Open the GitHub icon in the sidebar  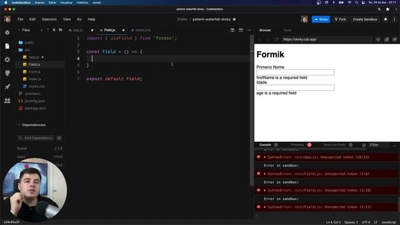7,73
